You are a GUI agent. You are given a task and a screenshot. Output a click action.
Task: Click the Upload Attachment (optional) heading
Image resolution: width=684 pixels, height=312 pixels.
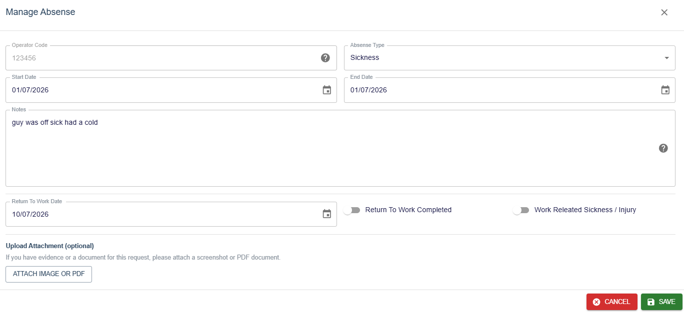[x=50, y=246]
